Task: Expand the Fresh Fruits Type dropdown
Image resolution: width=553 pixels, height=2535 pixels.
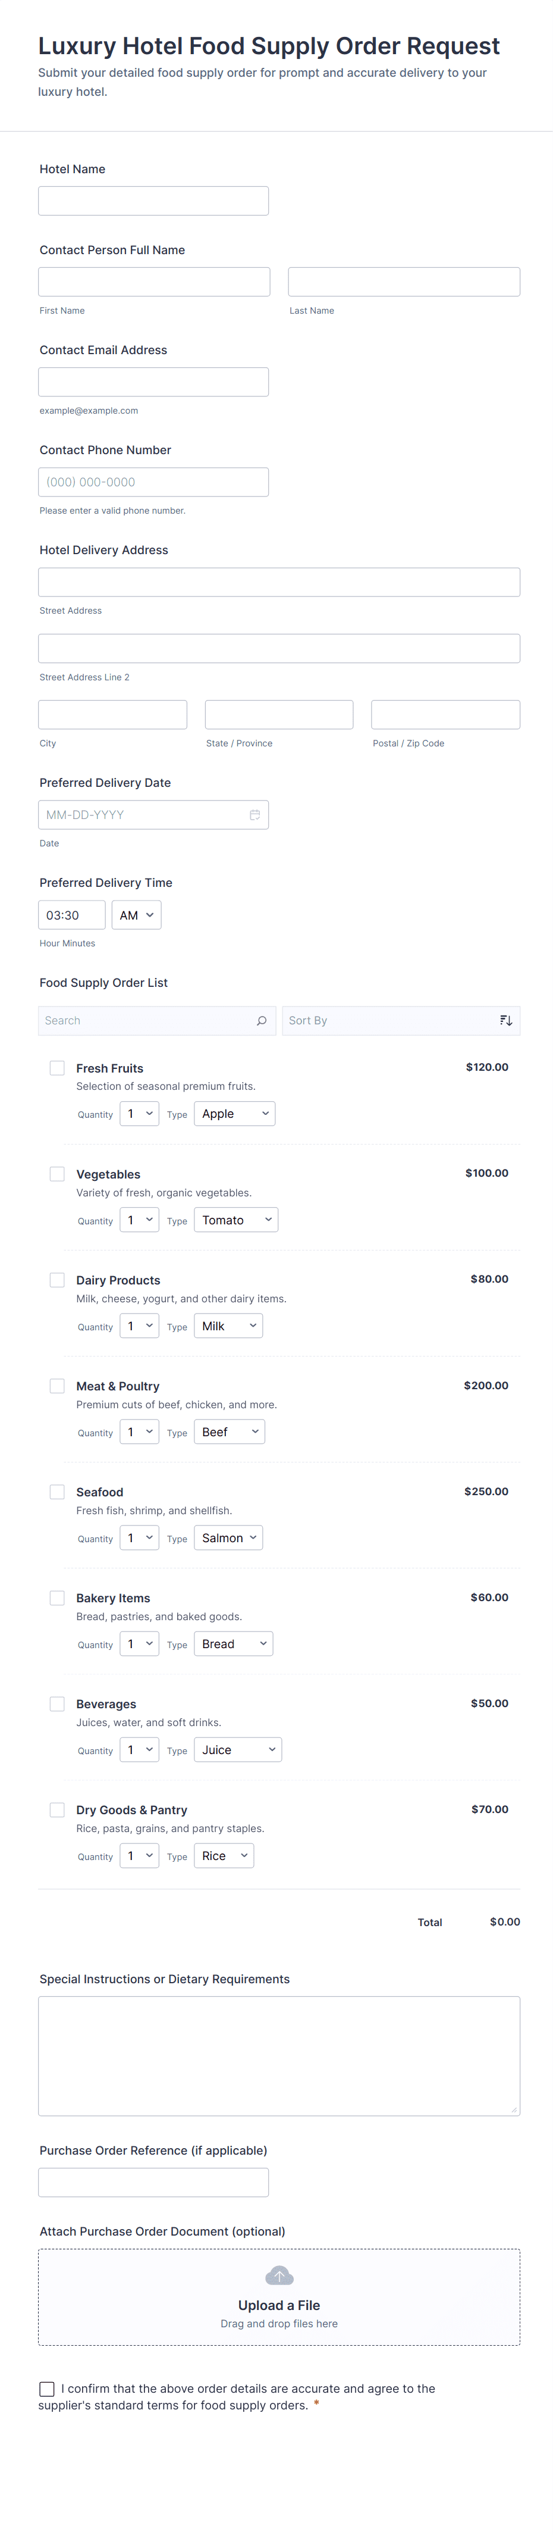Action: 234,1114
